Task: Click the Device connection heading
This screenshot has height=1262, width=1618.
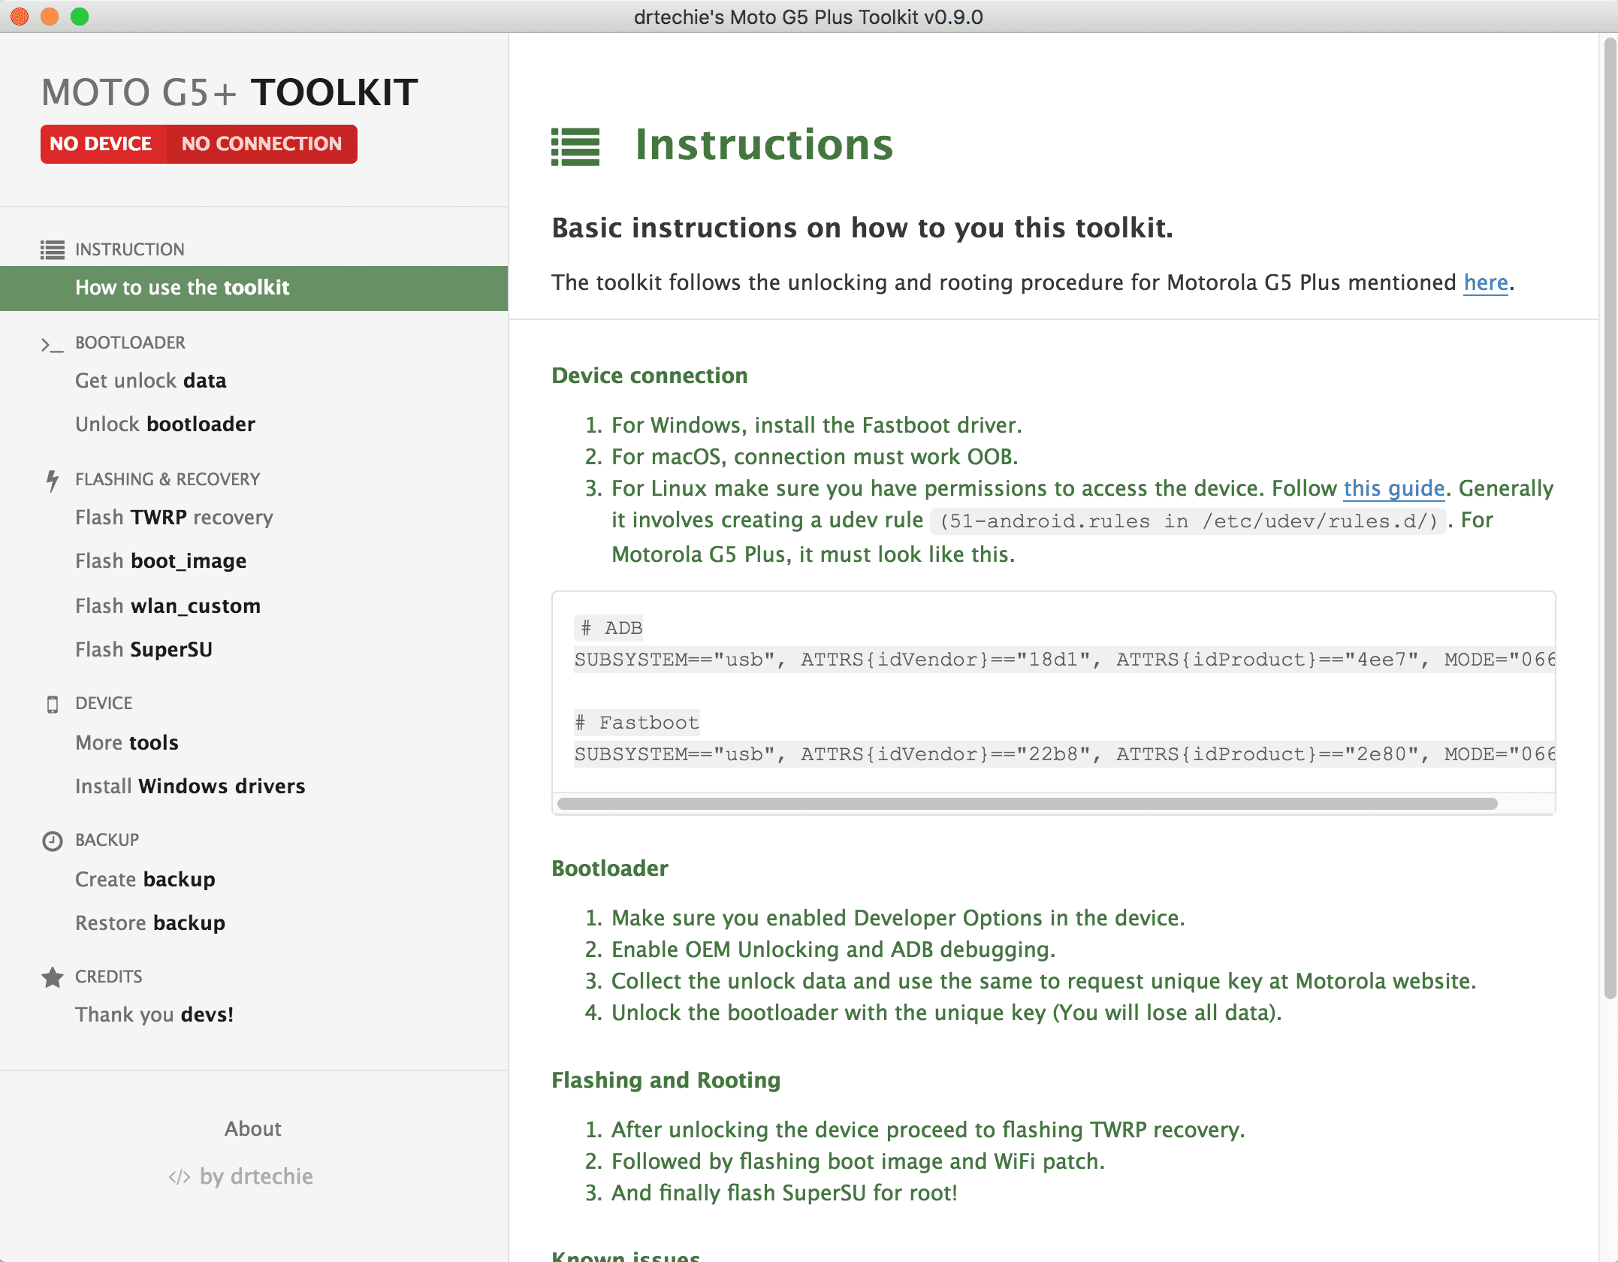Action: pyautogui.click(x=650, y=376)
